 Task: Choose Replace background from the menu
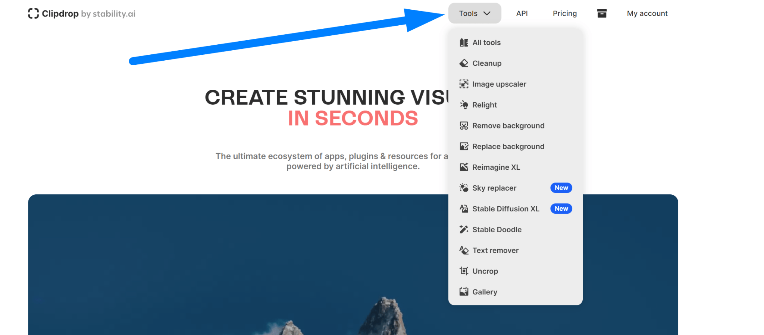click(x=508, y=147)
